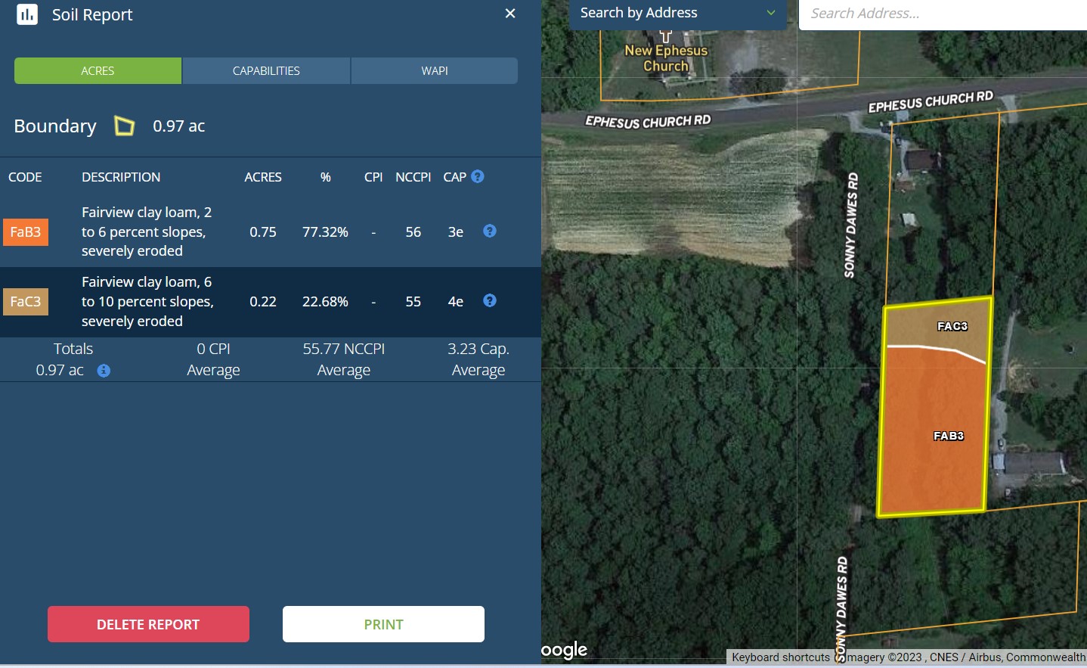The image size is (1087, 668).
Task: Select the WAPI tab
Action: [x=435, y=70]
